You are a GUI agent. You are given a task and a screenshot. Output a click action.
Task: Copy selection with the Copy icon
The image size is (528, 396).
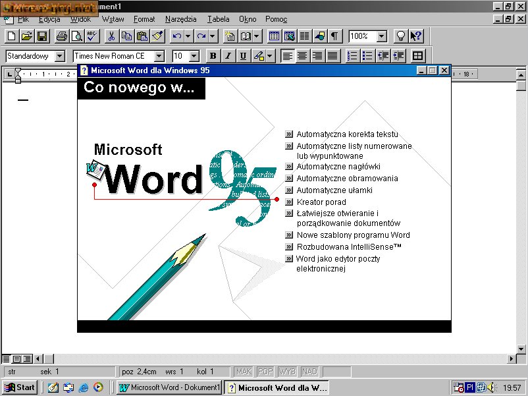coord(126,36)
